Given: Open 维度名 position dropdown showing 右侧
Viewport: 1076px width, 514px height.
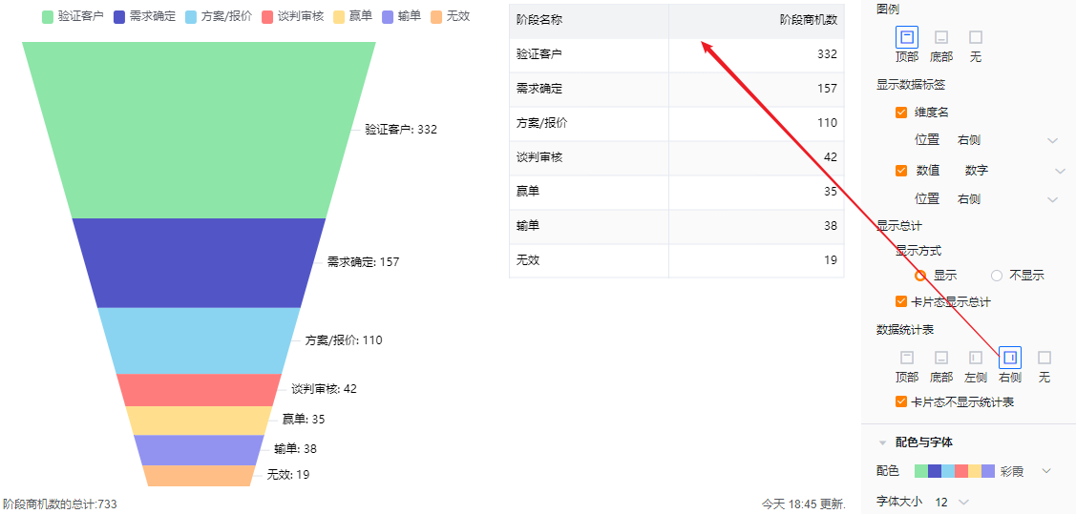Looking at the screenshot, I should tap(1007, 140).
